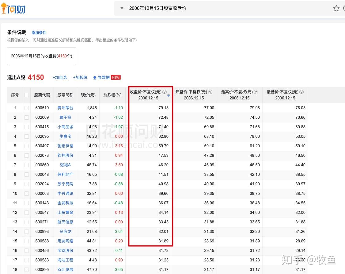Sort by 收盘价 using the sort arrows
Screen dimensions: 345x274
168,95
